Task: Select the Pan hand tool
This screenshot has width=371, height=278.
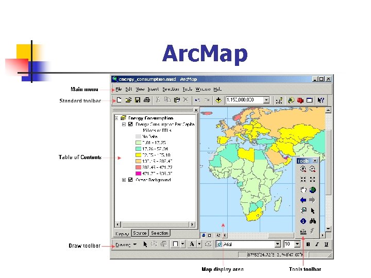Action: click(x=303, y=189)
